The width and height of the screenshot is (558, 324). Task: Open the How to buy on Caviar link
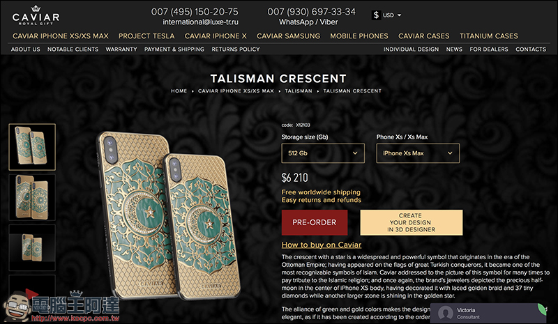point(322,245)
